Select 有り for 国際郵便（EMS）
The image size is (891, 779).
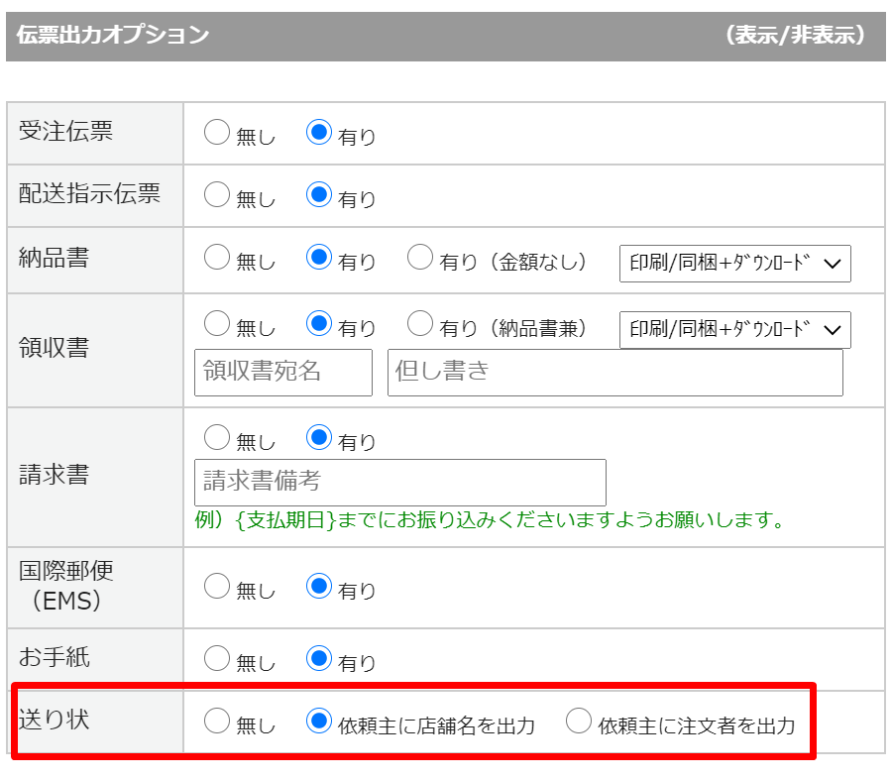318,587
